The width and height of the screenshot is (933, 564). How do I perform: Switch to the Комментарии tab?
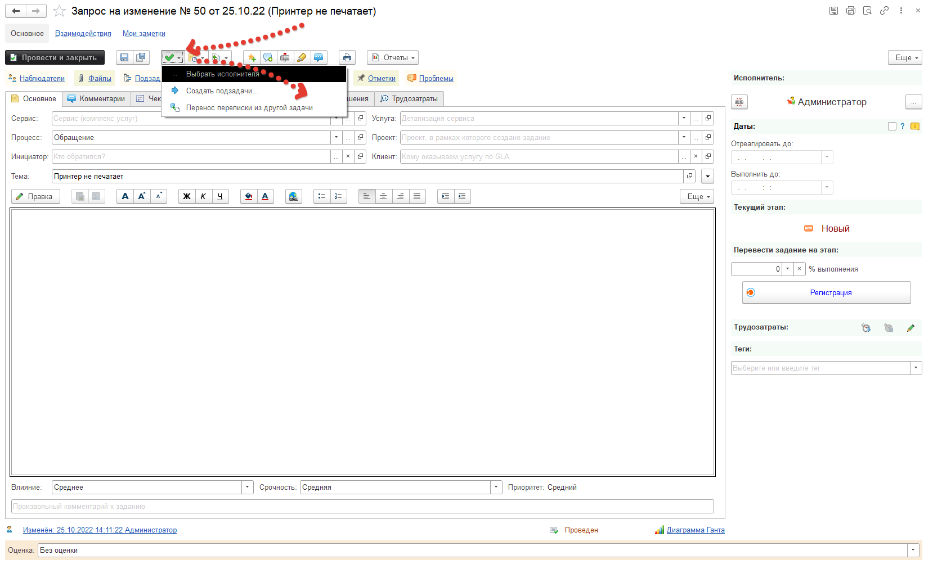click(97, 99)
